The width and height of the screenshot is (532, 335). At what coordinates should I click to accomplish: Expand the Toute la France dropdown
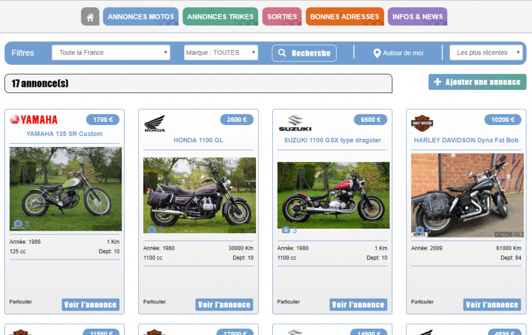[111, 52]
